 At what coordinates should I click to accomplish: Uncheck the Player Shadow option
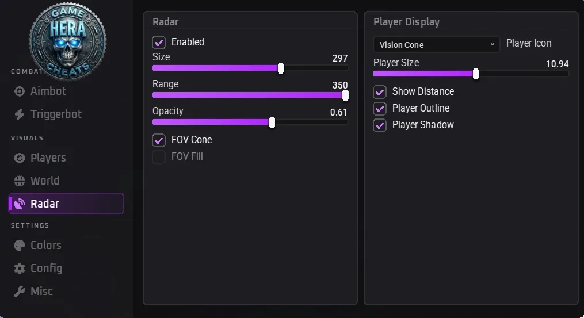click(380, 125)
